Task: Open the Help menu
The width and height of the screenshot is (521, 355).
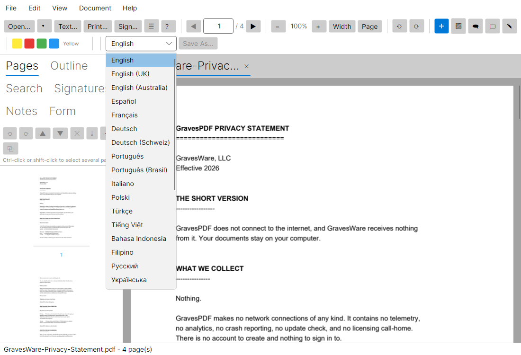Action: point(130,8)
